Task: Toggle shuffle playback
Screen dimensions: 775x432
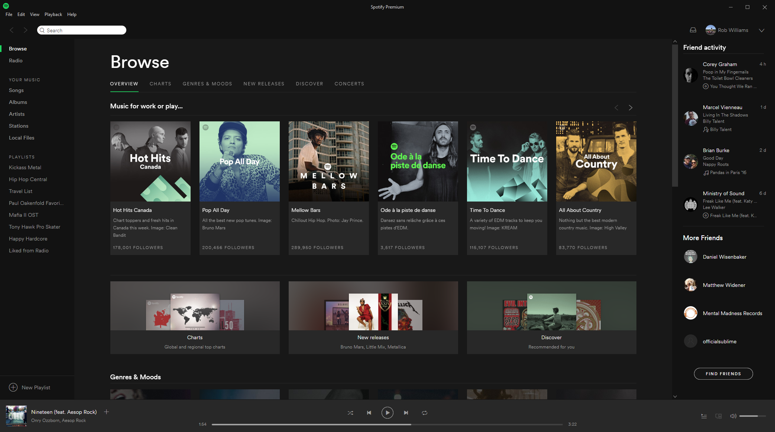Action: coord(350,413)
